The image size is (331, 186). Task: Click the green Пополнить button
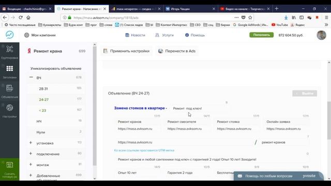[261, 35]
